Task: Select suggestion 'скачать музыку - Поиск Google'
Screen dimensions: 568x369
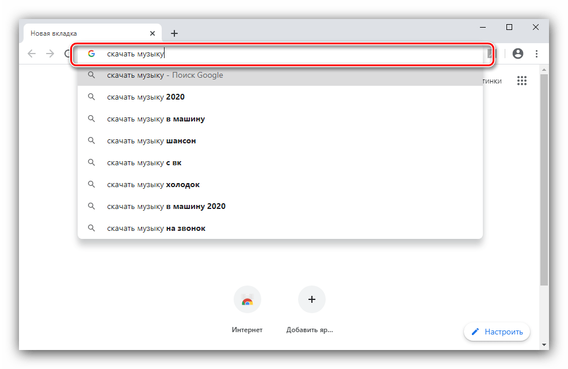Action: pos(280,75)
